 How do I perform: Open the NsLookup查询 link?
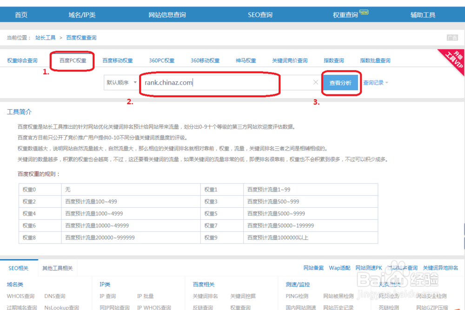click(62, 307)
